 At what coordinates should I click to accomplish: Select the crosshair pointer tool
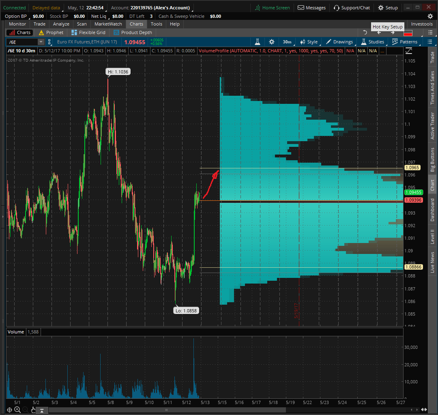coord(9,410)
